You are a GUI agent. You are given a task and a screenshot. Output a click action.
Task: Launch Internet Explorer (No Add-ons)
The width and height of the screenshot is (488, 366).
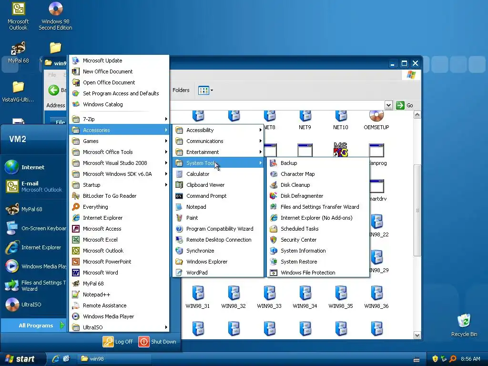pos(318,218)
